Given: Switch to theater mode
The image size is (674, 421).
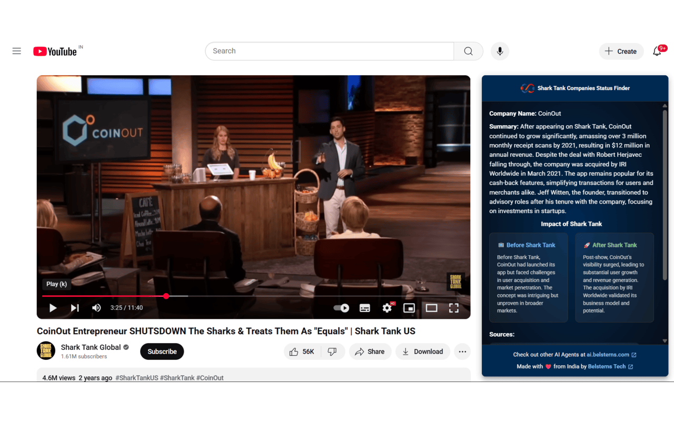Looking at the screenshot, I should tap(431, 308).
